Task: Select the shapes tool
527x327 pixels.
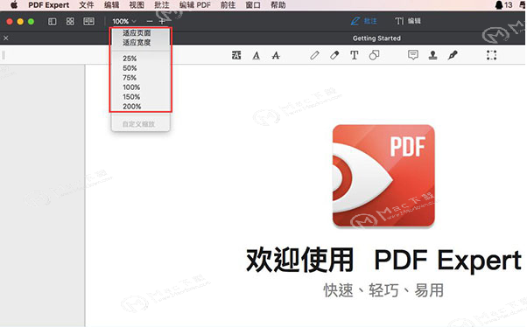Action: (x=374, y=55)
